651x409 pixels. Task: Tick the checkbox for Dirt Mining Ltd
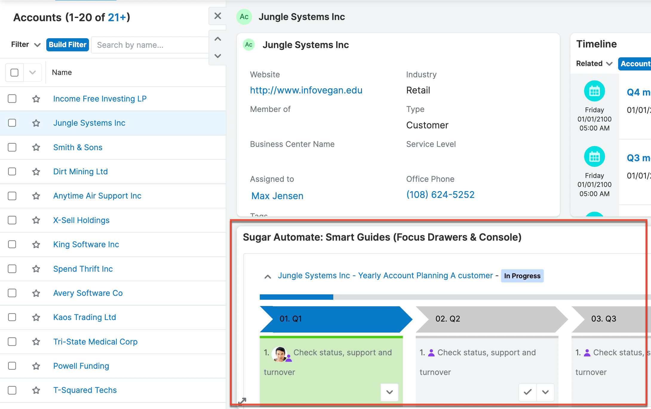[12, 171]
